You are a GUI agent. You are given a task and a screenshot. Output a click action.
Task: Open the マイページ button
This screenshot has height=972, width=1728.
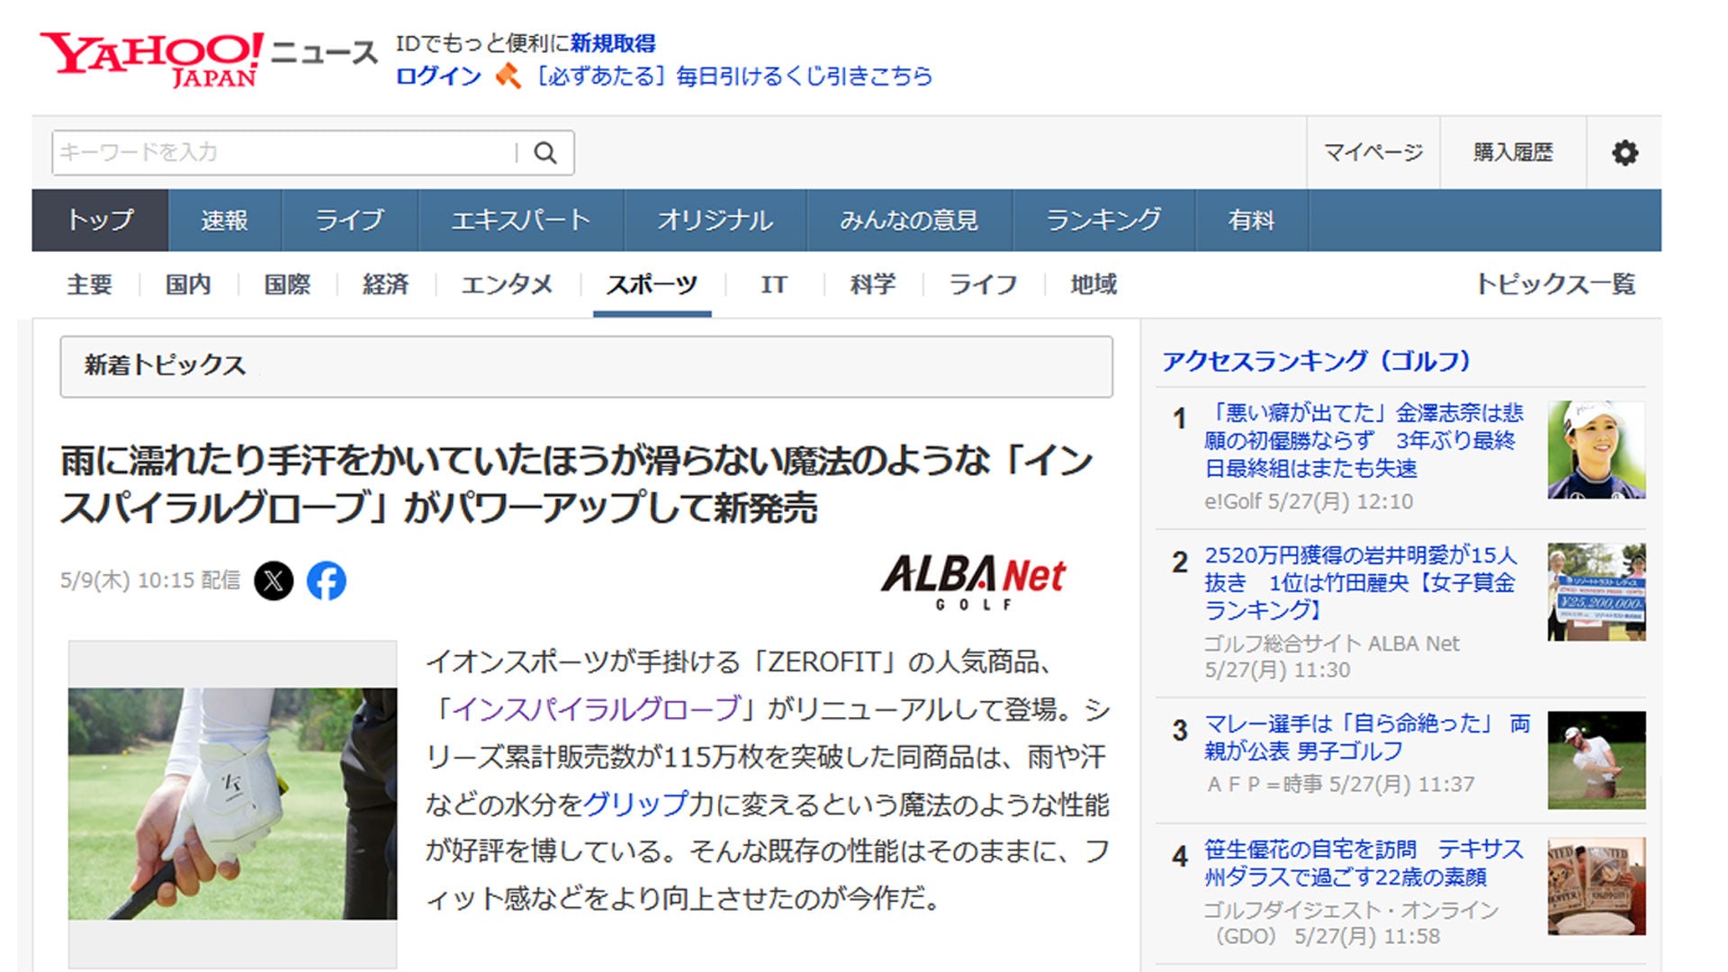click(1372, 153)
